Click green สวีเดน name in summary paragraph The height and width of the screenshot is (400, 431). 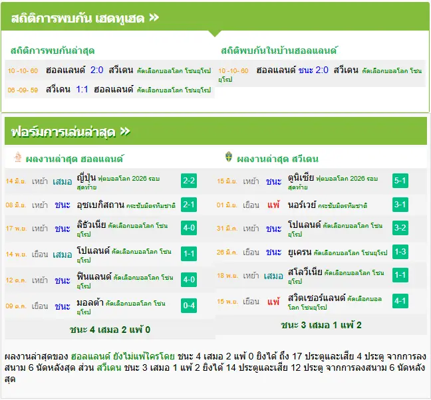tap(109, 367)
